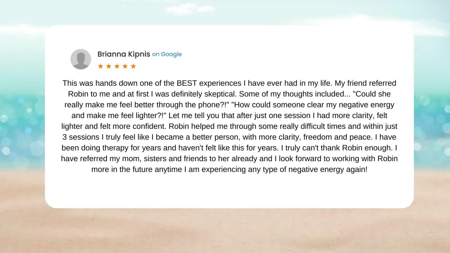The height and width of the screenshot is (253, 450).
Task: Click the line beginning "Robin to me and at first"
Action: 229,94
